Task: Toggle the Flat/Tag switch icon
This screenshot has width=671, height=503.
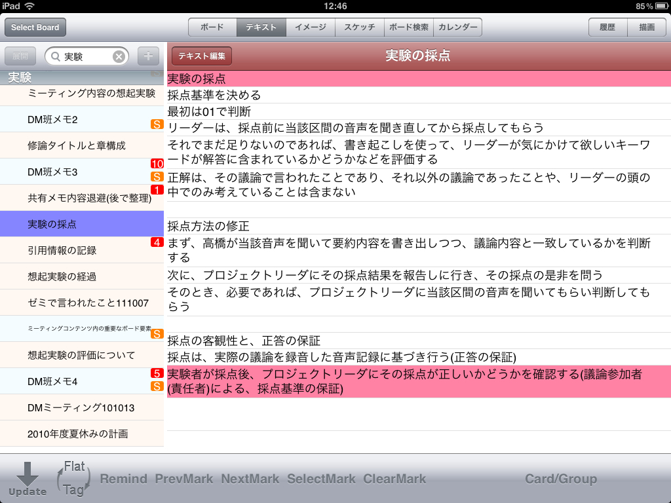Action: click(x=73, y=478)
